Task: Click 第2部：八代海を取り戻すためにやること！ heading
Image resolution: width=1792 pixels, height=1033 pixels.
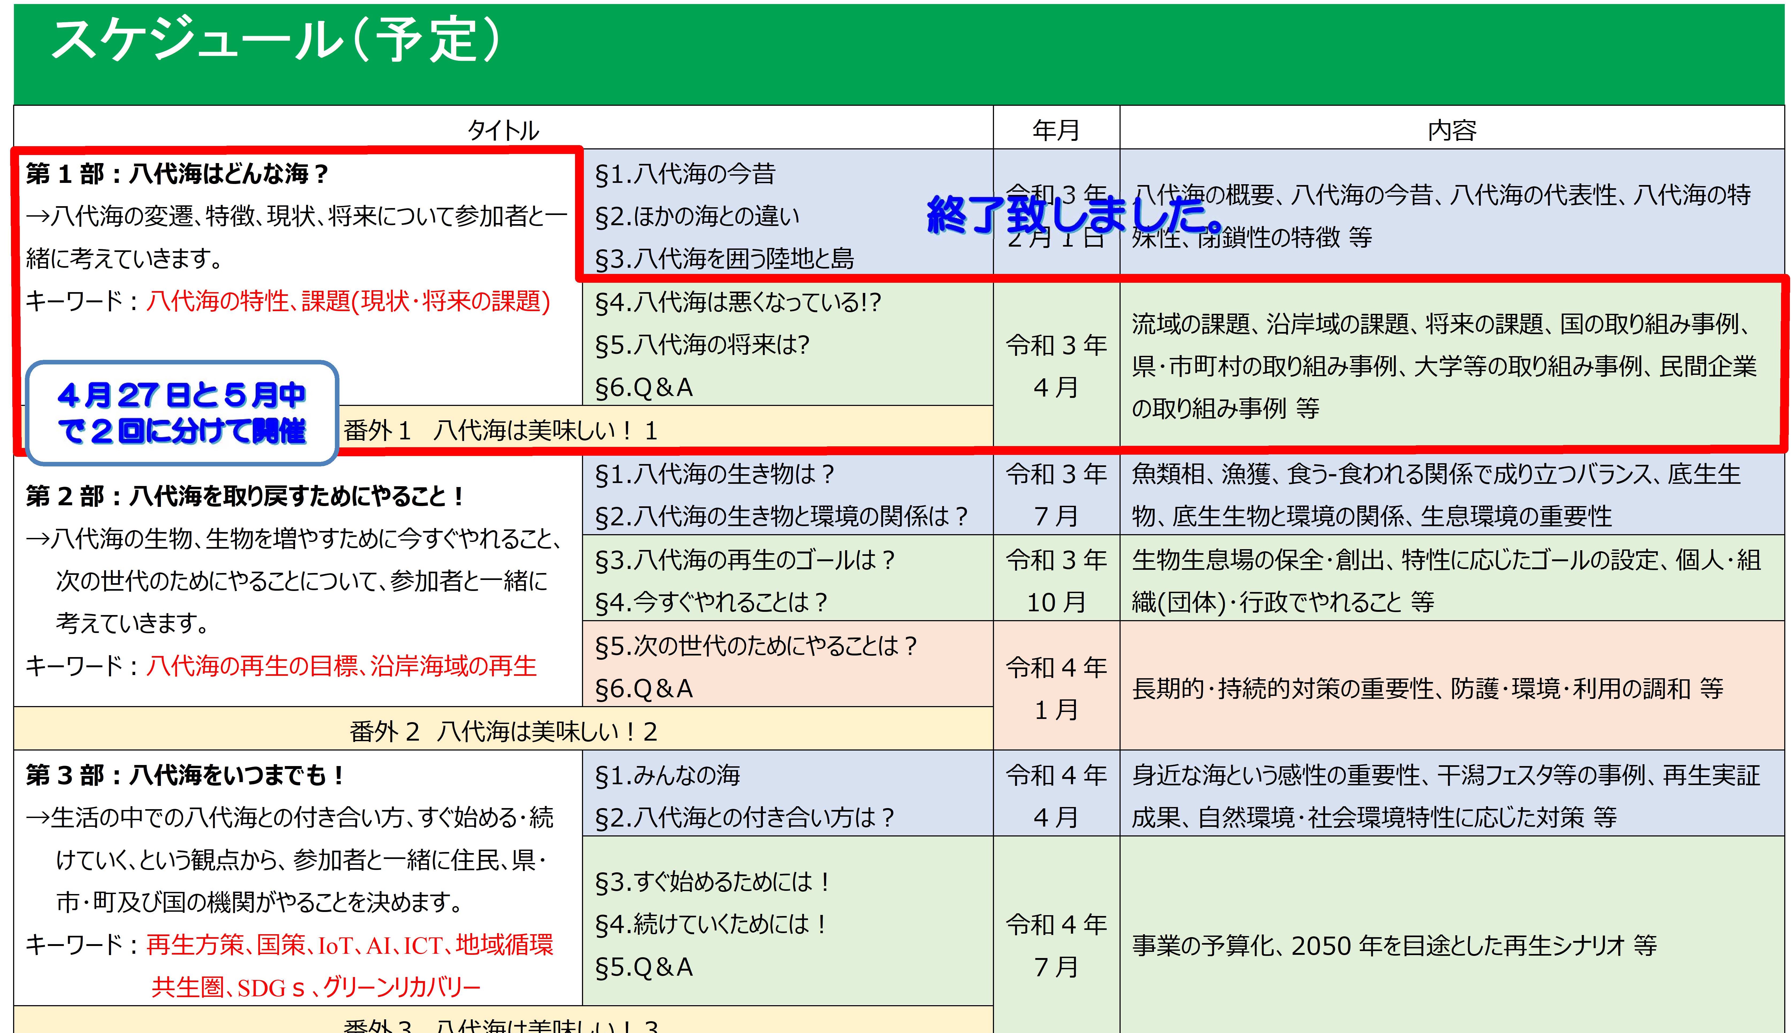Action: 245,496
